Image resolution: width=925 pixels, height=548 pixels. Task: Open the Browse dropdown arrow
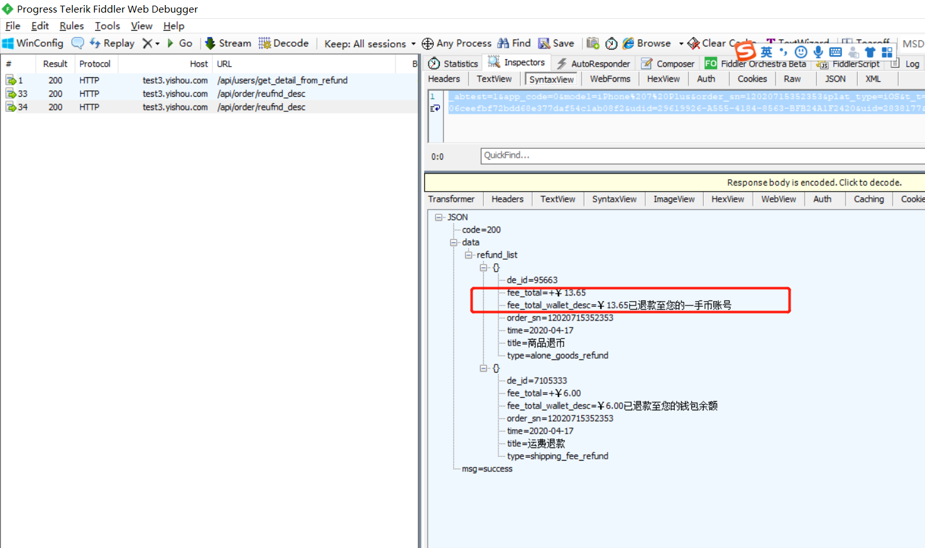coord(681,44)
